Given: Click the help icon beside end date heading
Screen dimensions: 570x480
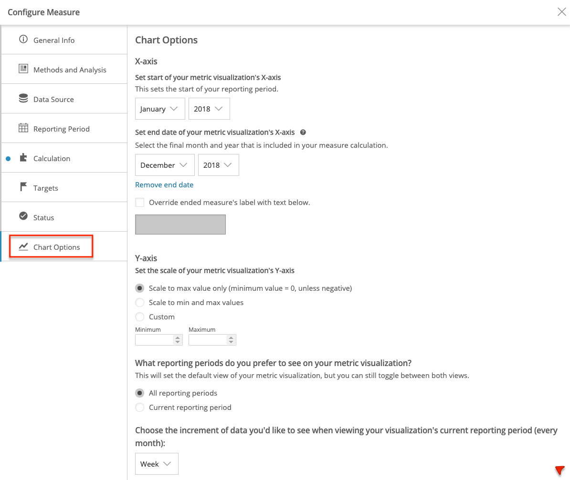Looking at the screenshot, I should pos(303,132).
